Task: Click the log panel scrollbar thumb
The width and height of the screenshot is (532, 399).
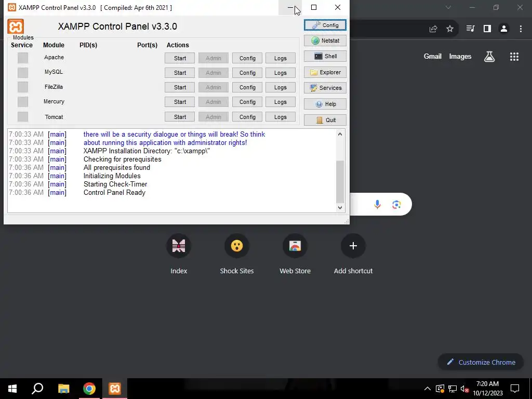Action: [x=340, y=181]
